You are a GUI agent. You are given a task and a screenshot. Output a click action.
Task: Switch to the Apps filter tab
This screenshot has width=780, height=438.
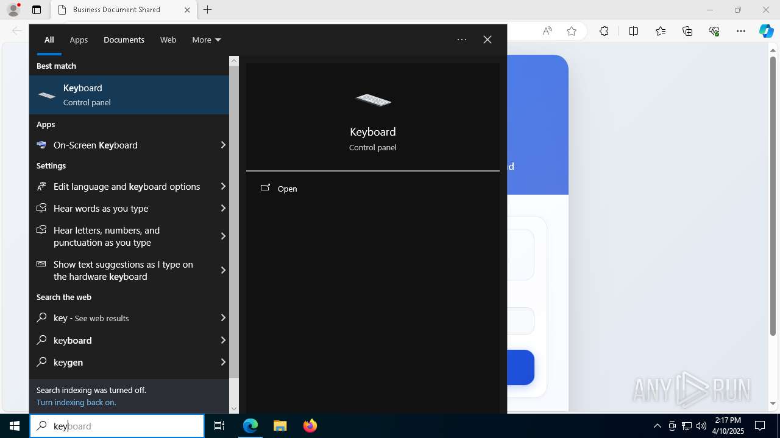pyautogui.click(x=79, y=40)
